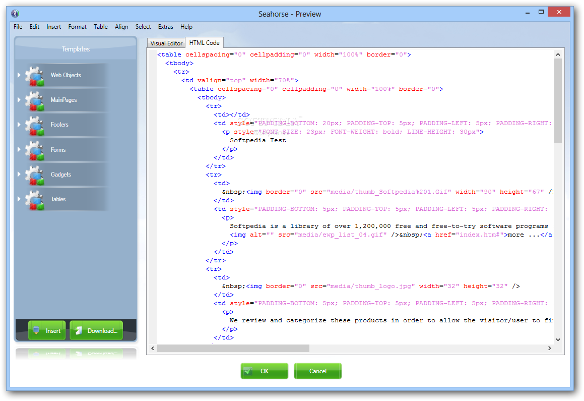Click the Download... button
This screenshot has height=401, width=584.
point(96,330)
